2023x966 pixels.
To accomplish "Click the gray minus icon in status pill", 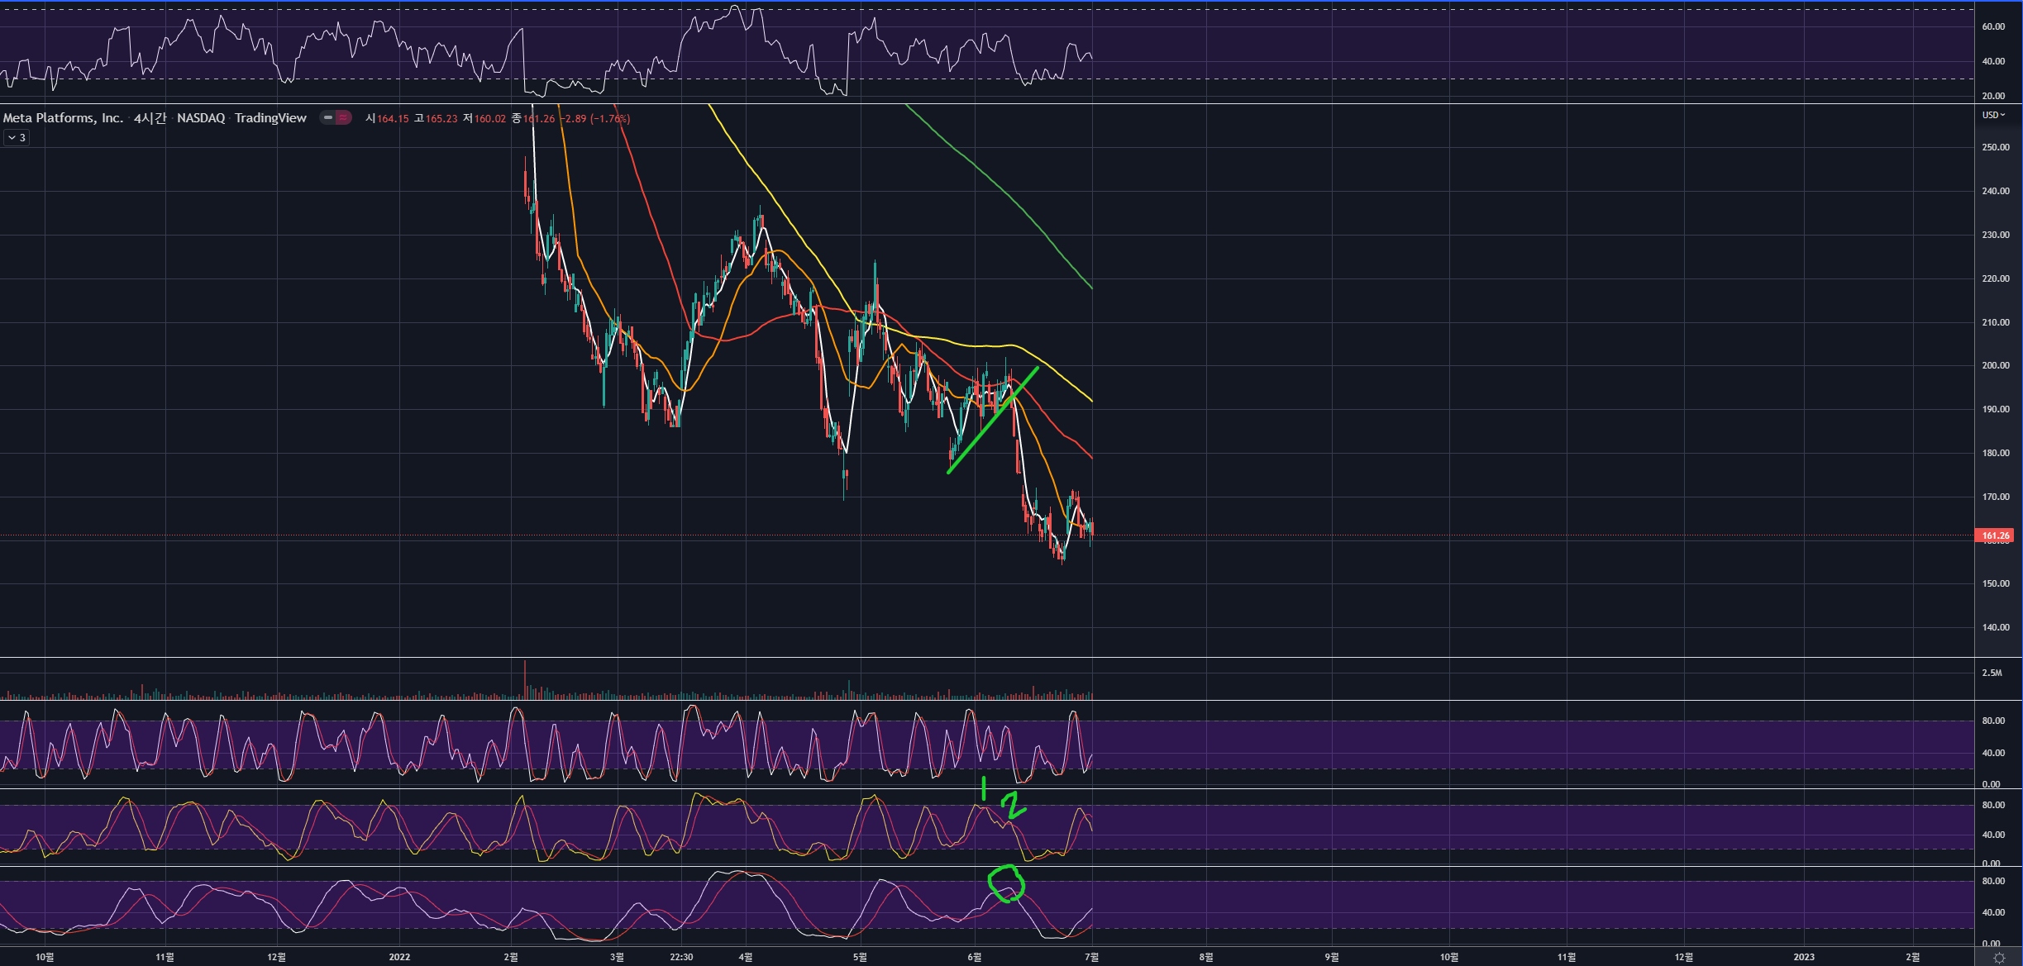I will click(x=328, y=117).
